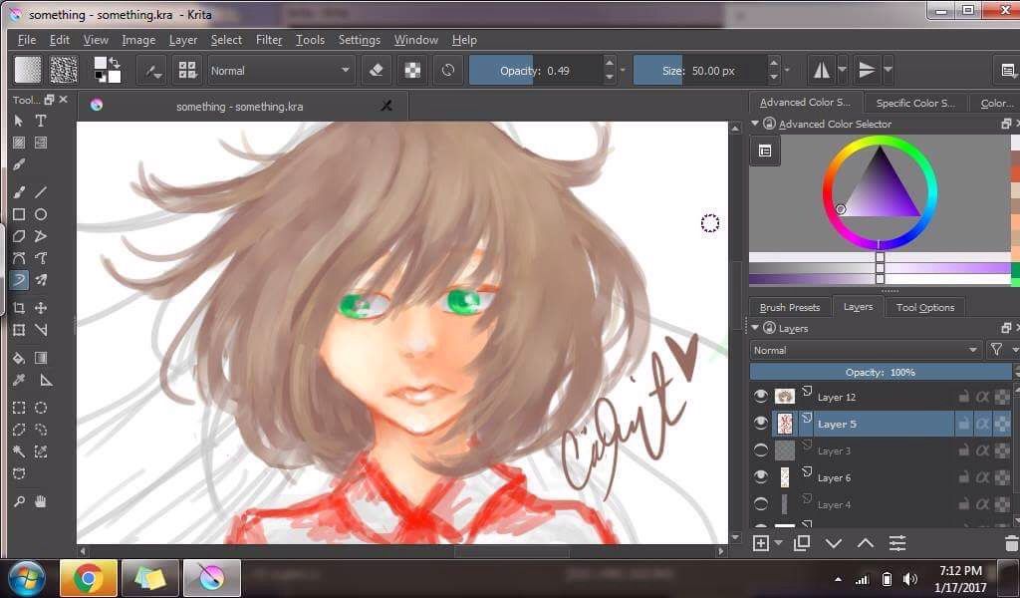Open horizontal mirror options dropdown arrow

pyautogui.click(x=843, y=69)
